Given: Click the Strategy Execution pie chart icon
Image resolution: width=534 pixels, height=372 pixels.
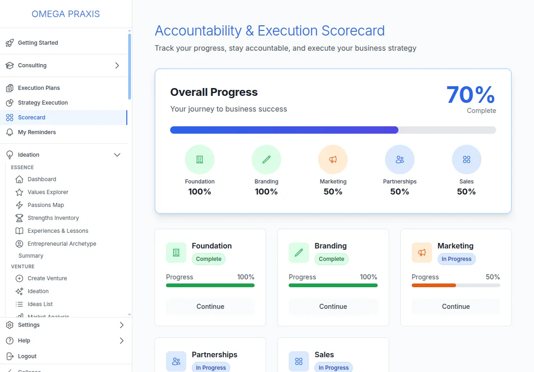Looking at the screenshot, I should coord(10,103).
